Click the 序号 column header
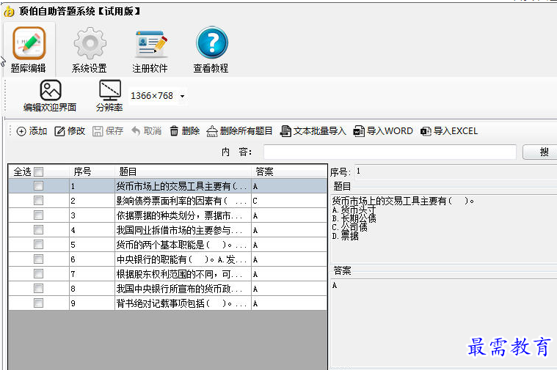This screenshot has width=557, height=370. click(92, 171)
